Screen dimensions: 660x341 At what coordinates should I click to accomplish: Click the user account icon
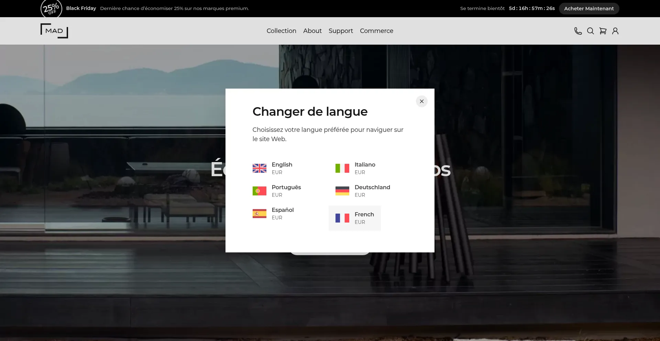click(615, 31)
